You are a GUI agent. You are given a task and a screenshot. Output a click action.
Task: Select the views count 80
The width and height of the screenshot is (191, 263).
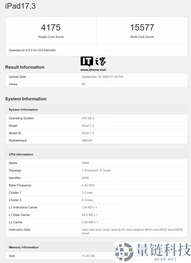[x=83, y=84]
